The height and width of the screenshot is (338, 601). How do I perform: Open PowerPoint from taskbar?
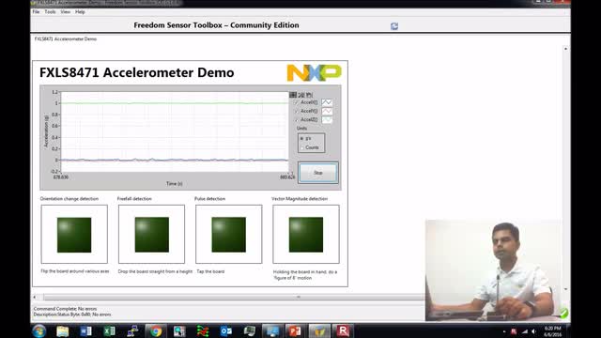tap(295, 331)
